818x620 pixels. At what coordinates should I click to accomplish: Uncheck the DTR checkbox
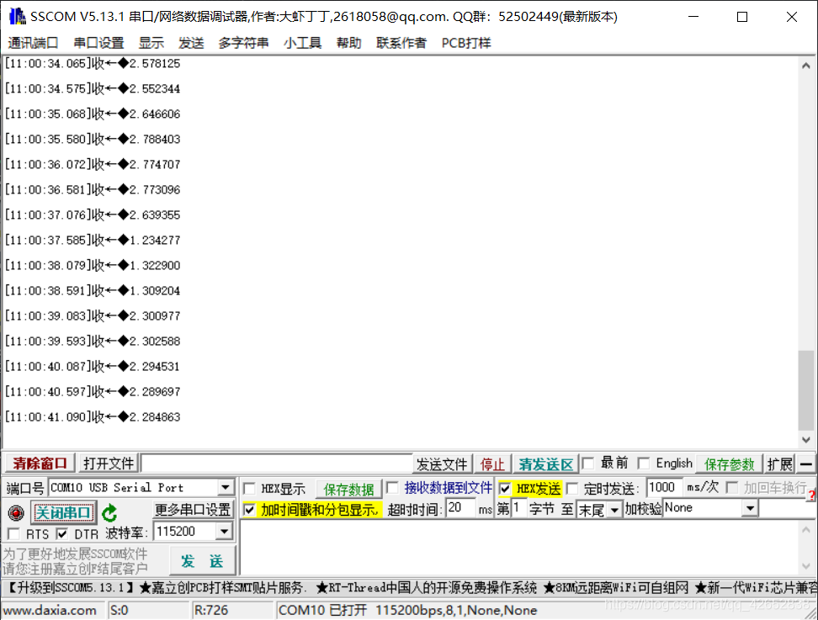point(62,533)
